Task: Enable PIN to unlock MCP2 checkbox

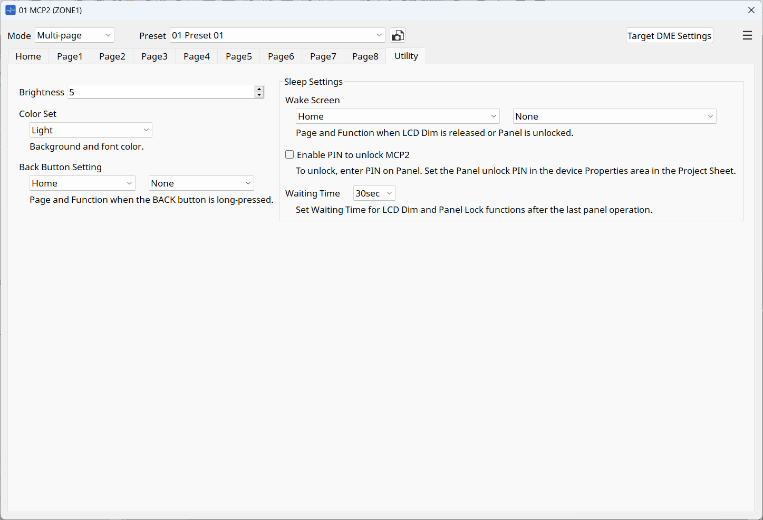Action: pyautogui.click(x=289, y=154)
